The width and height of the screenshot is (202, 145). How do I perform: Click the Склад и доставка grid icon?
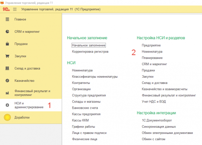[7, 68]
